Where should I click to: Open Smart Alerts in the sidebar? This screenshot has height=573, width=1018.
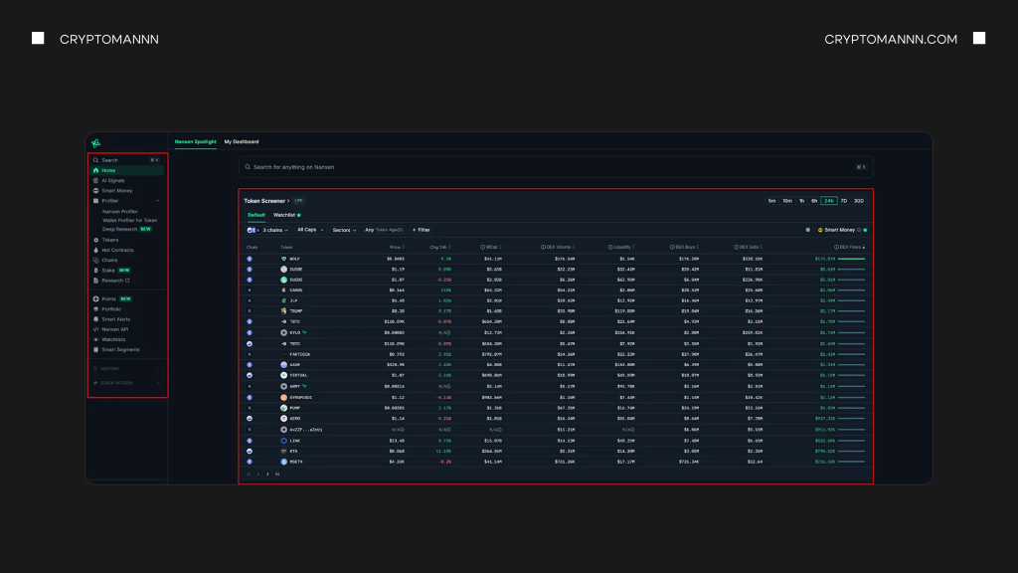[x=116, y=319]
